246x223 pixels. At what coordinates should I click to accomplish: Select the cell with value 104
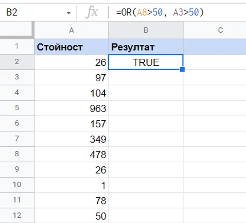coord(71,93)
